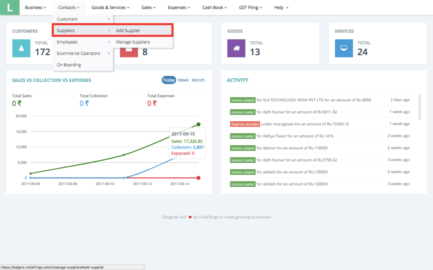Switch chart range to Month
The width and height of the screenshot is (433, 270).
click(x=198, y=80)
